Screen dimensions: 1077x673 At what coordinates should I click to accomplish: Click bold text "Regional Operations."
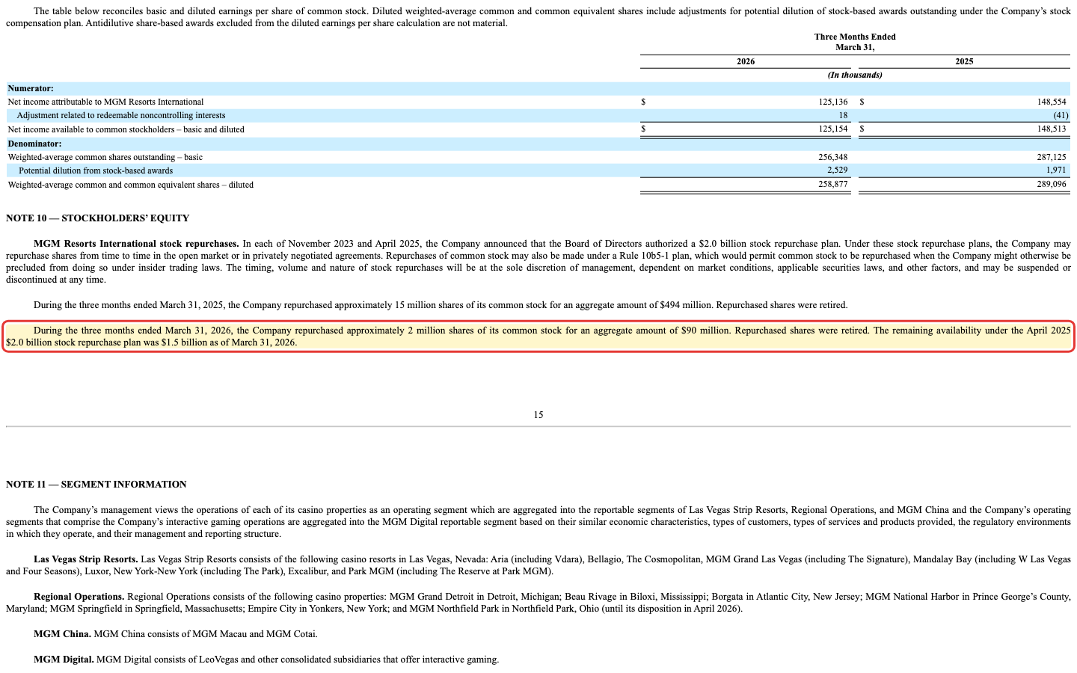point(79,597)
